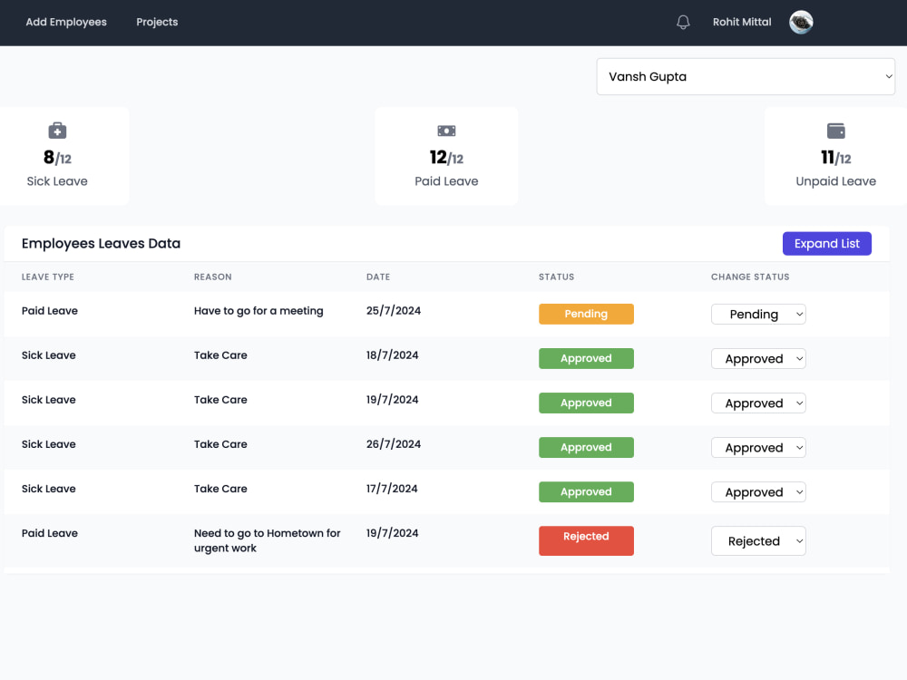The height and width of the screenshot is (680, 907).
Task: Click the date 25/7/2024
Action: [394, 311]
